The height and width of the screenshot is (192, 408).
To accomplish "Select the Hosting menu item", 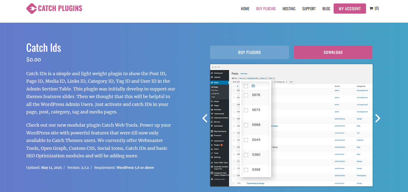I will (x=289, y=9).
